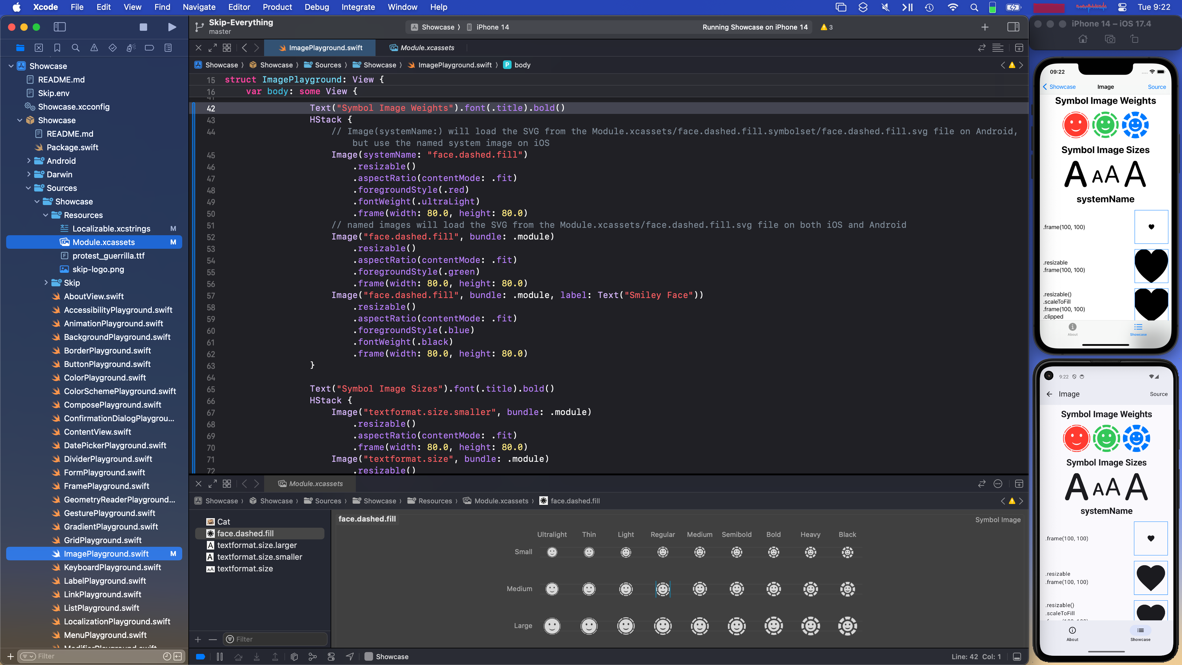Expand the Android folder
The image size is (1182, 665).
click(29, 161)
